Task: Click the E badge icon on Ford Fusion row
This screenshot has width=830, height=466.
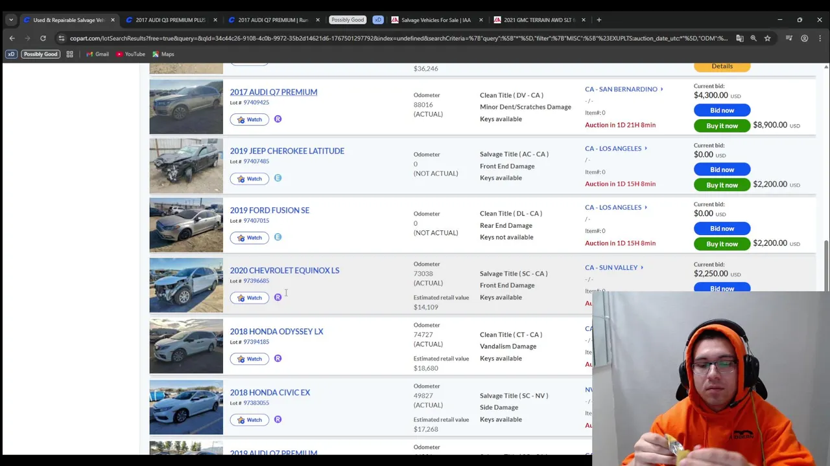Action: click(278, 237)
